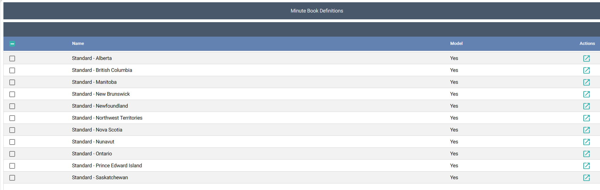Open Standard - Nova Scotia edit action
Viewport: 600px width, 190px height.
pos(586,130)
